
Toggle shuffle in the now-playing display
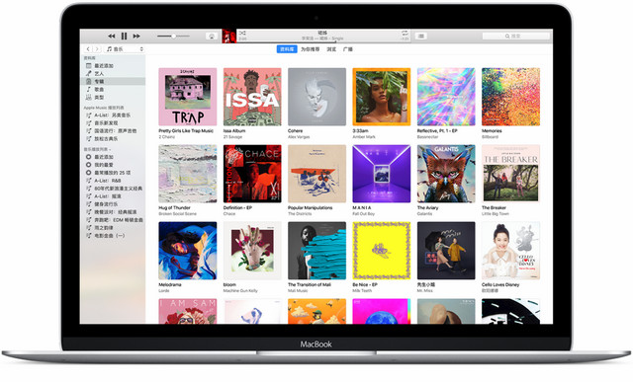(x=242, y=33)
